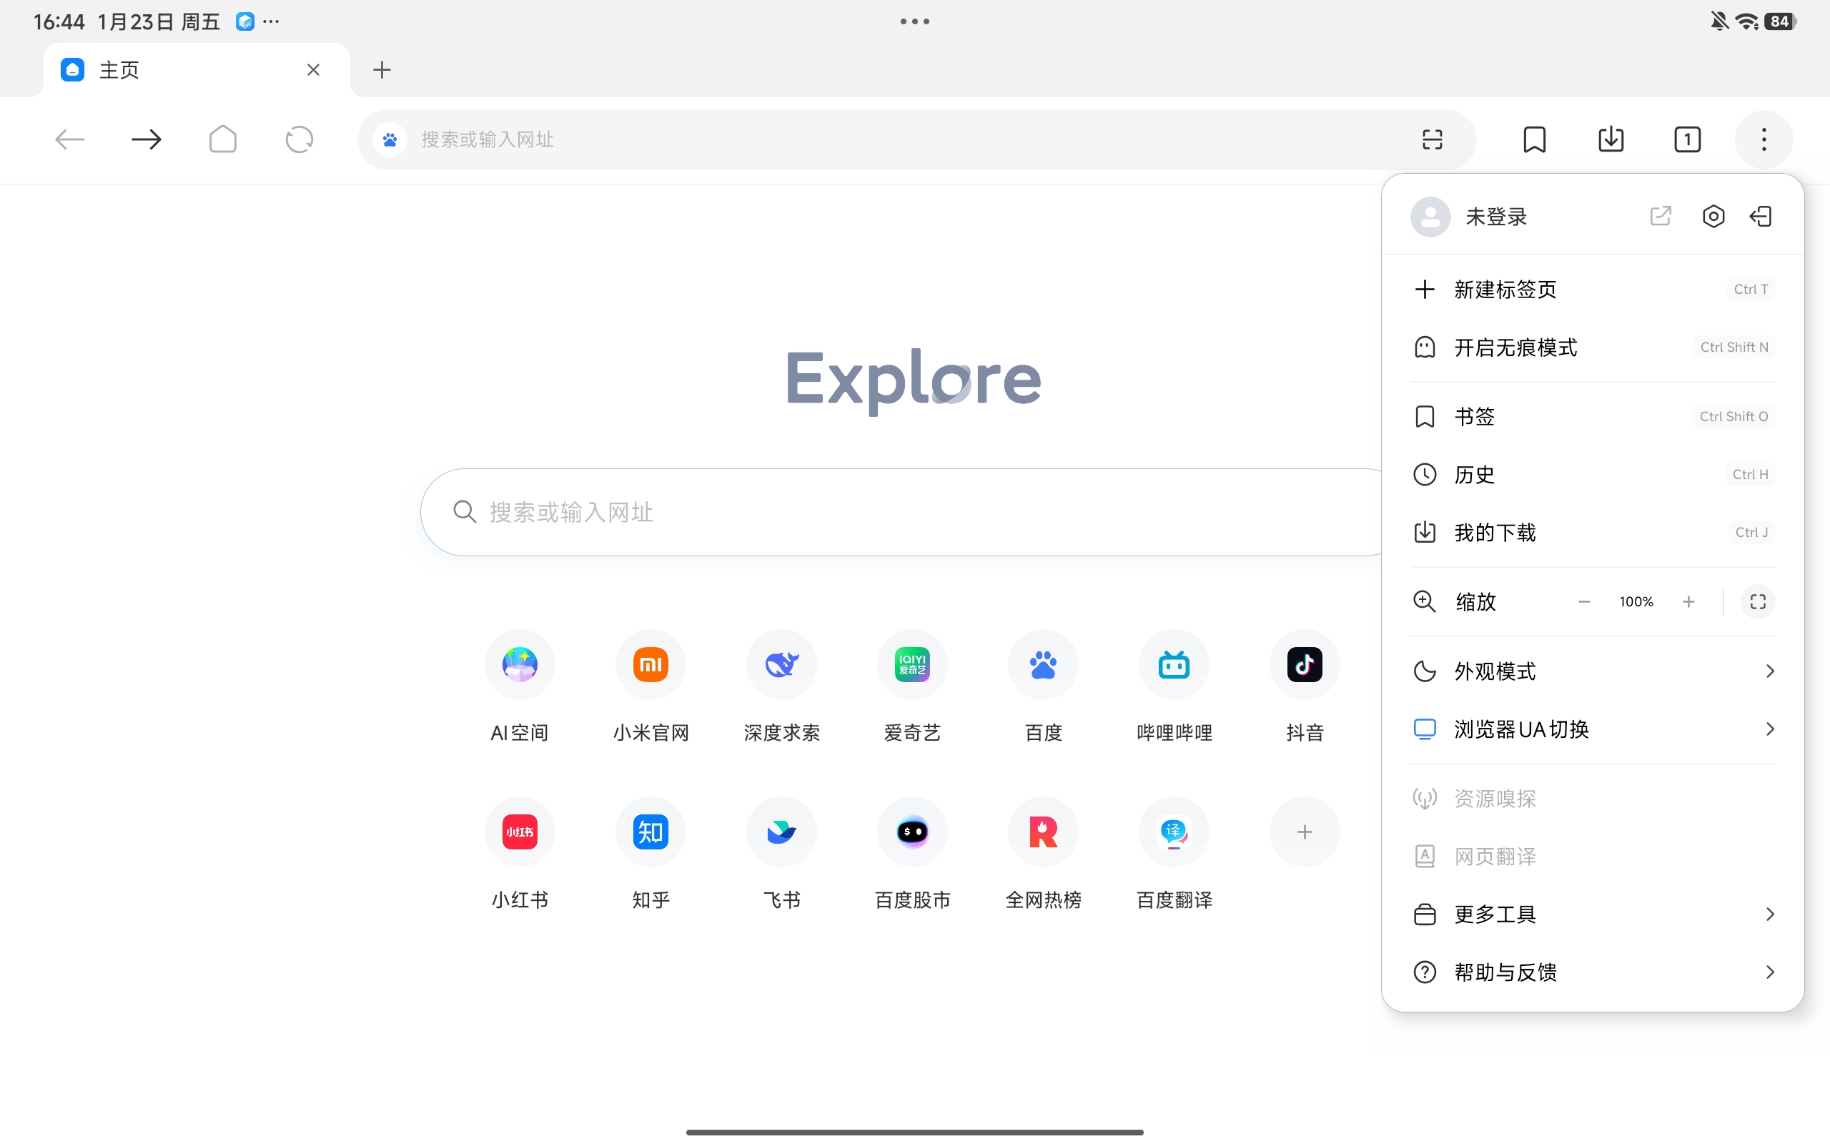Open the Bilibili shortcut icon
The height and width of the screenshot is (1144, 1830).
1174,665
